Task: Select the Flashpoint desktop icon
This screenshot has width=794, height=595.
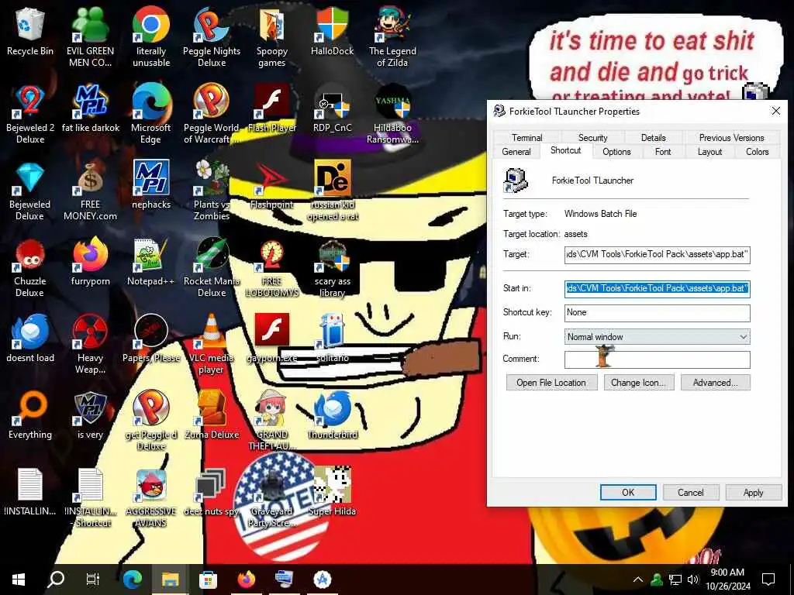Action: tap(272, 185)
